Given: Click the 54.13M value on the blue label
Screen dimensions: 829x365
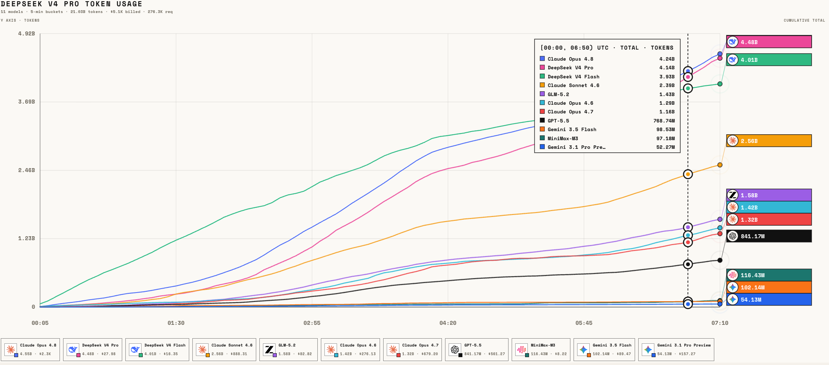Looking at the screenshot, I should 751,300.
